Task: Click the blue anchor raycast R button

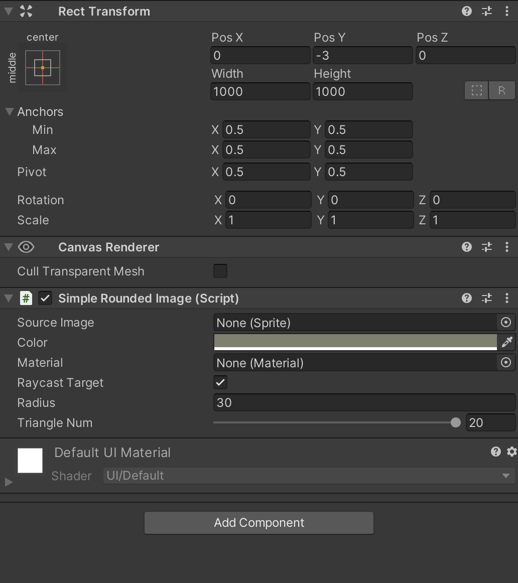Action: pos(502,90)
